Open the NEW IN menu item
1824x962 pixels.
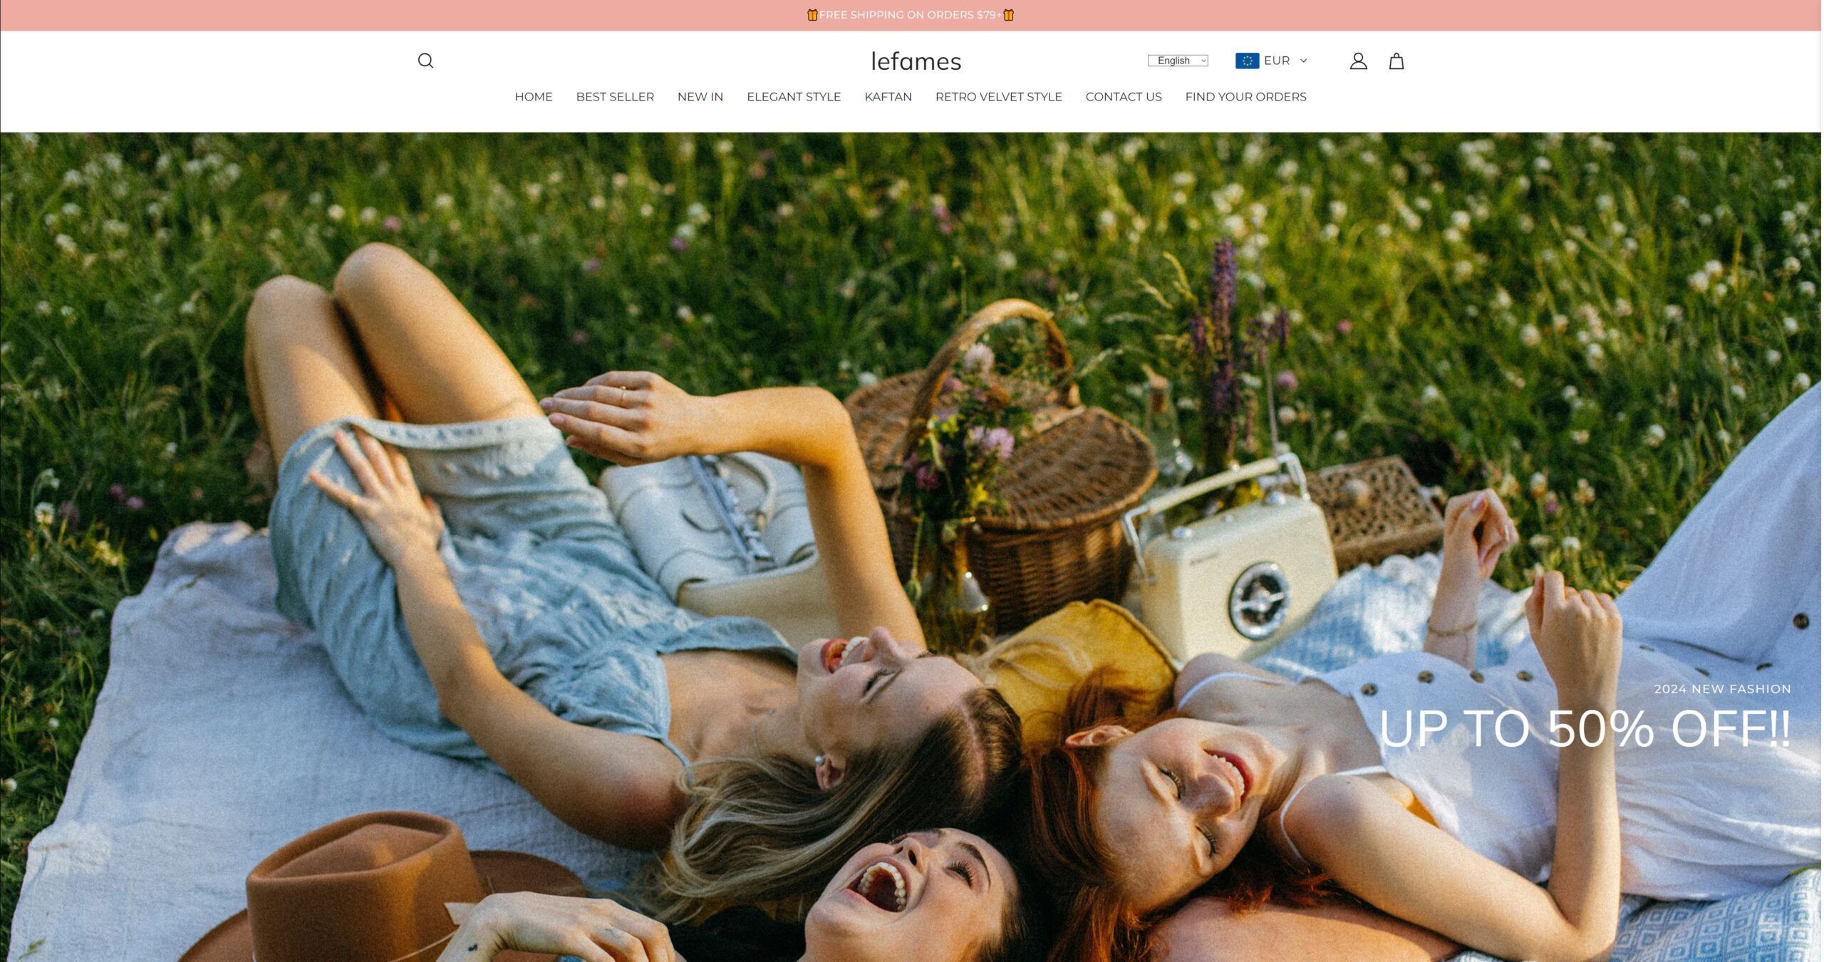[700, 97]
